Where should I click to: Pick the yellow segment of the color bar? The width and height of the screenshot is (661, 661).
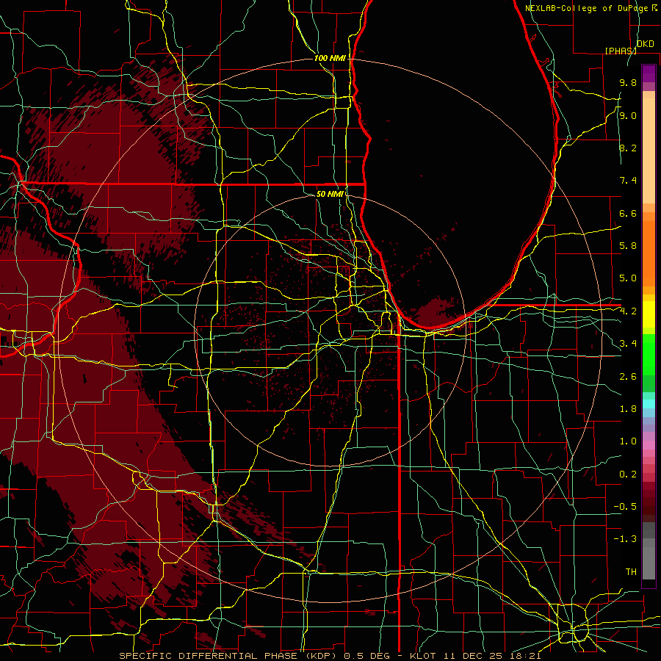tap(649, 314)
